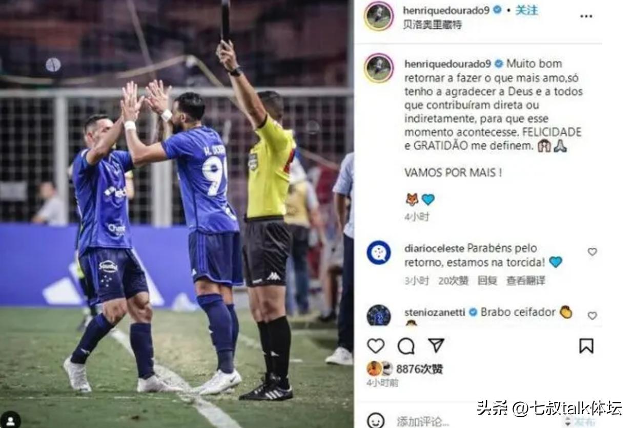Open emoji picker in comment box

pos(376,420)
